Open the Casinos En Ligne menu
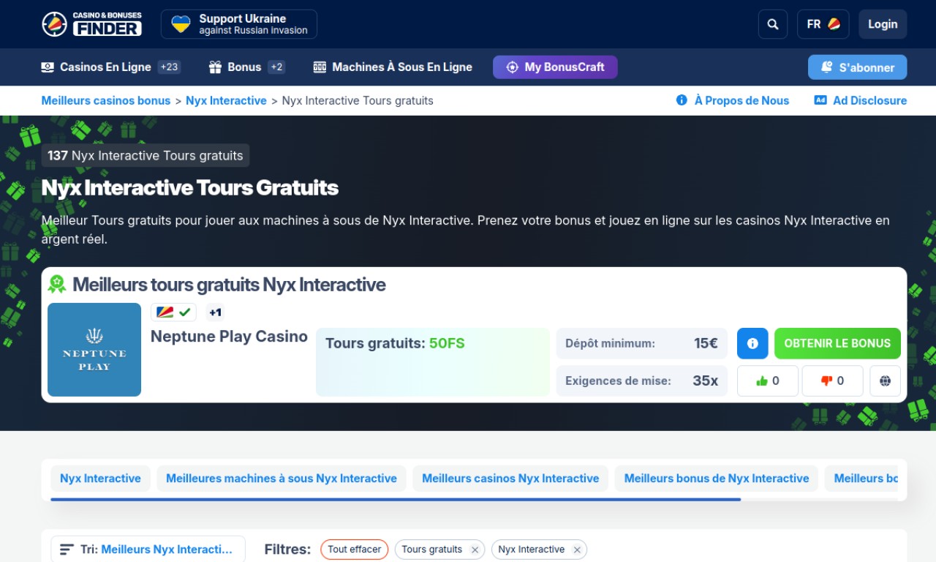This screenshot has height=562, width=936. pyautogui.click(x=105, y=67)
